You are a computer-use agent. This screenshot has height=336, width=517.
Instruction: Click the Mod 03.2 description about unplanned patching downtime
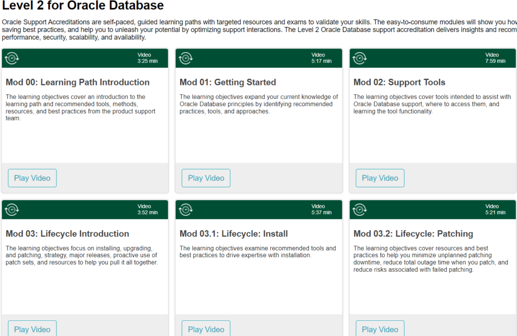coord(431,259)
